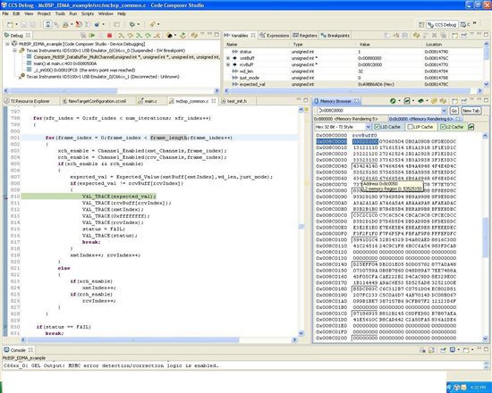Select the 0x880000 Memory Rendering 5 tab
Image resolution: width=492 pixels, height=393 pixels.
(x=346, y=119)
